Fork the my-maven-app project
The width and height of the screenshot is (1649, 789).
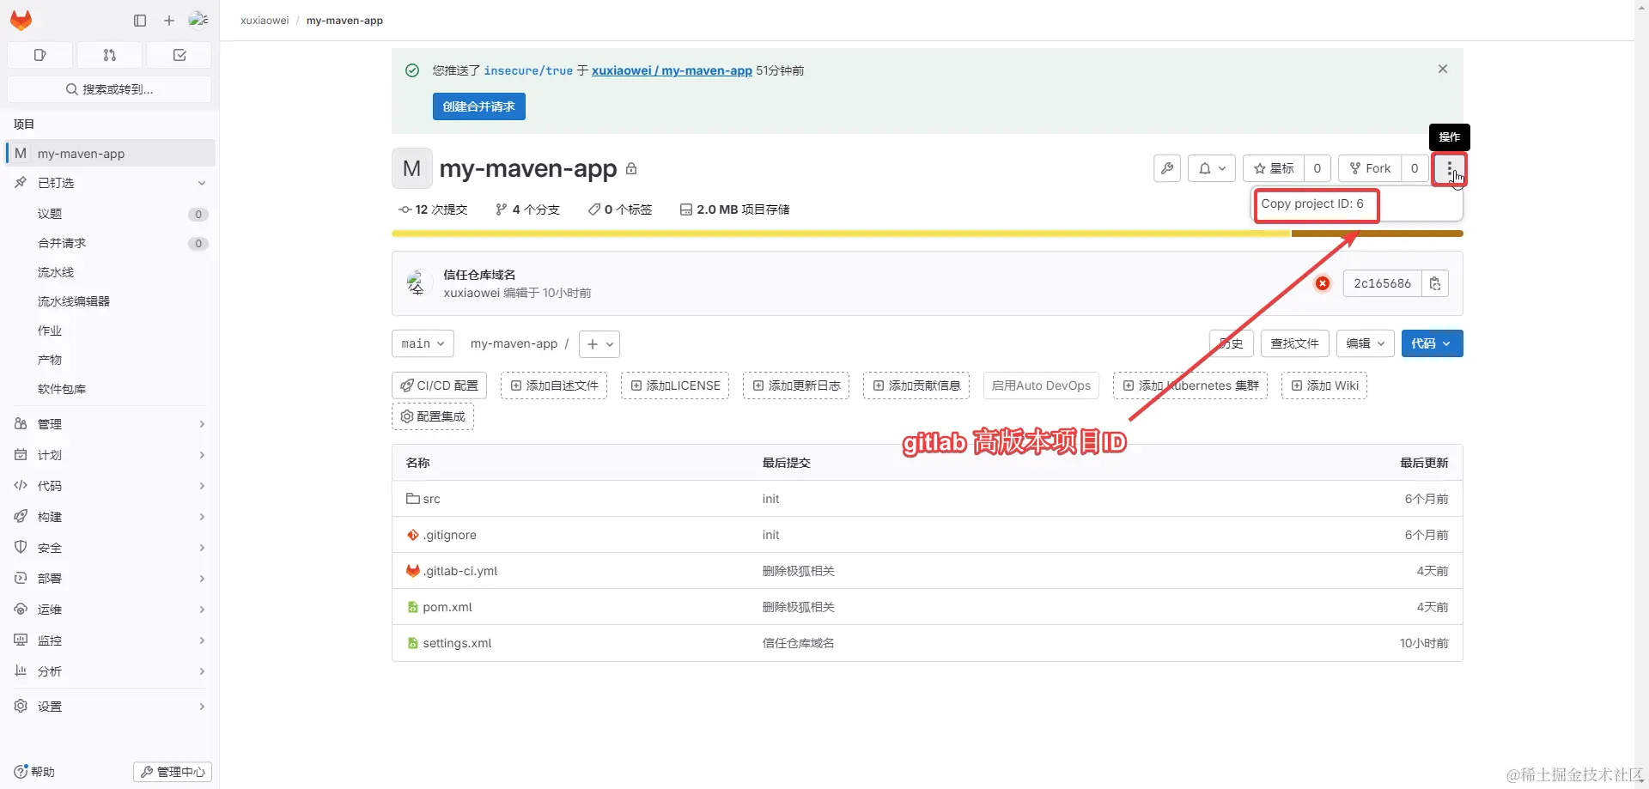1370,168
